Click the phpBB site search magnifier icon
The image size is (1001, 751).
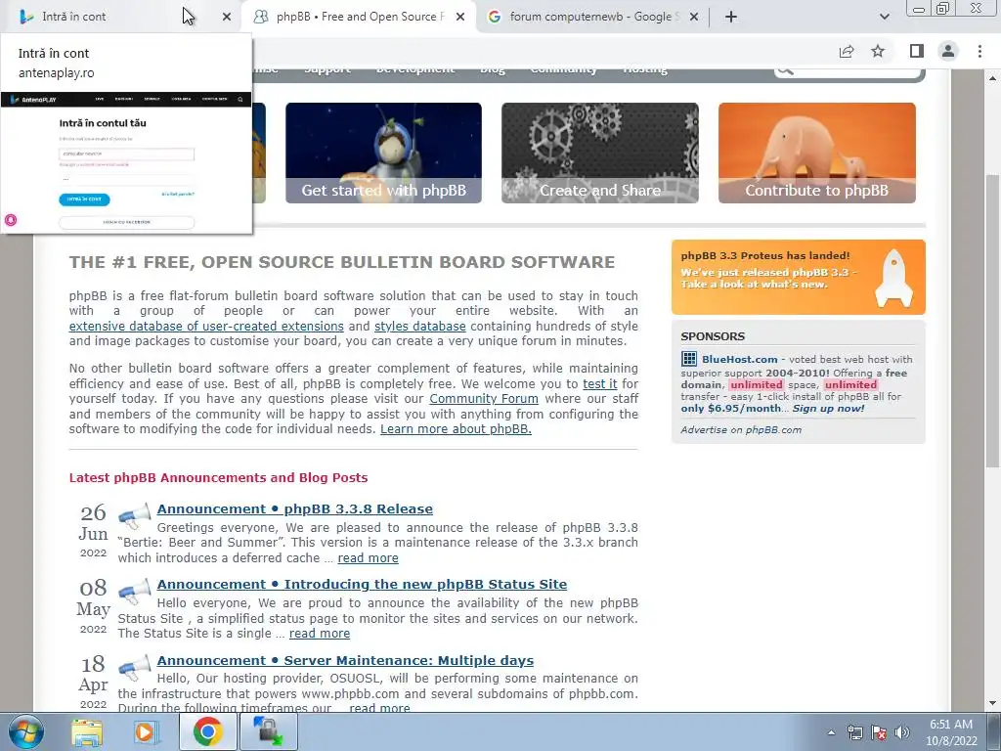coord(786,69)
